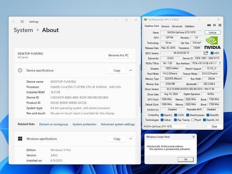Collapse the Windows specifications section

pyautogui.click(x=130, y=138)
